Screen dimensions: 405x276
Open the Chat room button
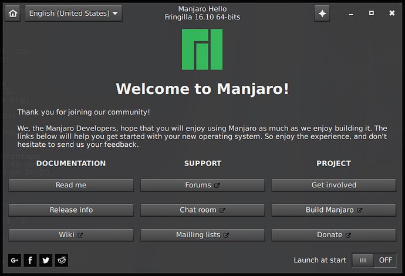pyautogui.click(x=203, y=210)
